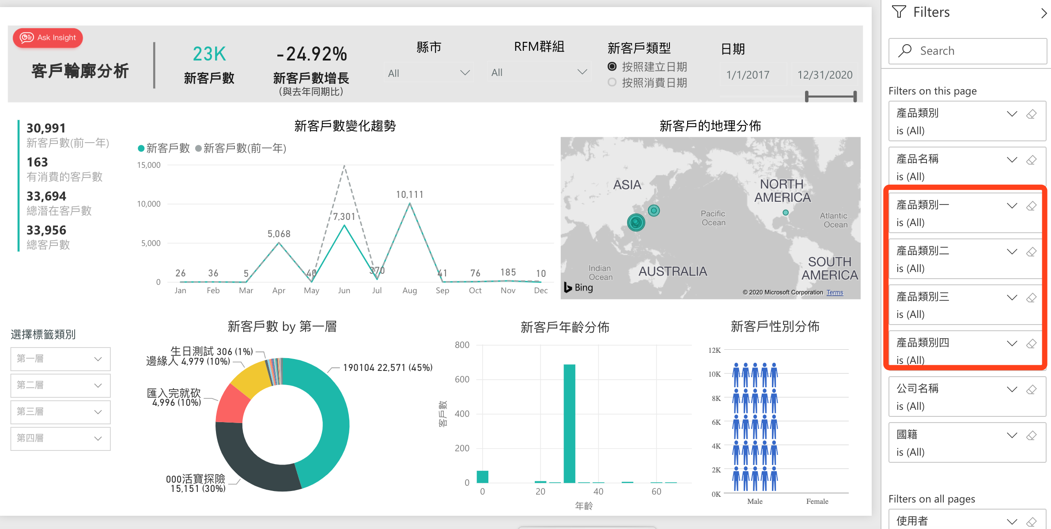
Task: Clear the 產品類別一 filter eraser icon
Action: pyautogui.click(x=1031, y=206)
